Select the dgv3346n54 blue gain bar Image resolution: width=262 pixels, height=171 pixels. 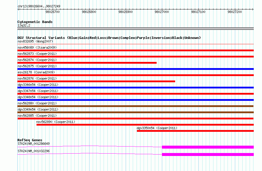[x=135, y=88]
